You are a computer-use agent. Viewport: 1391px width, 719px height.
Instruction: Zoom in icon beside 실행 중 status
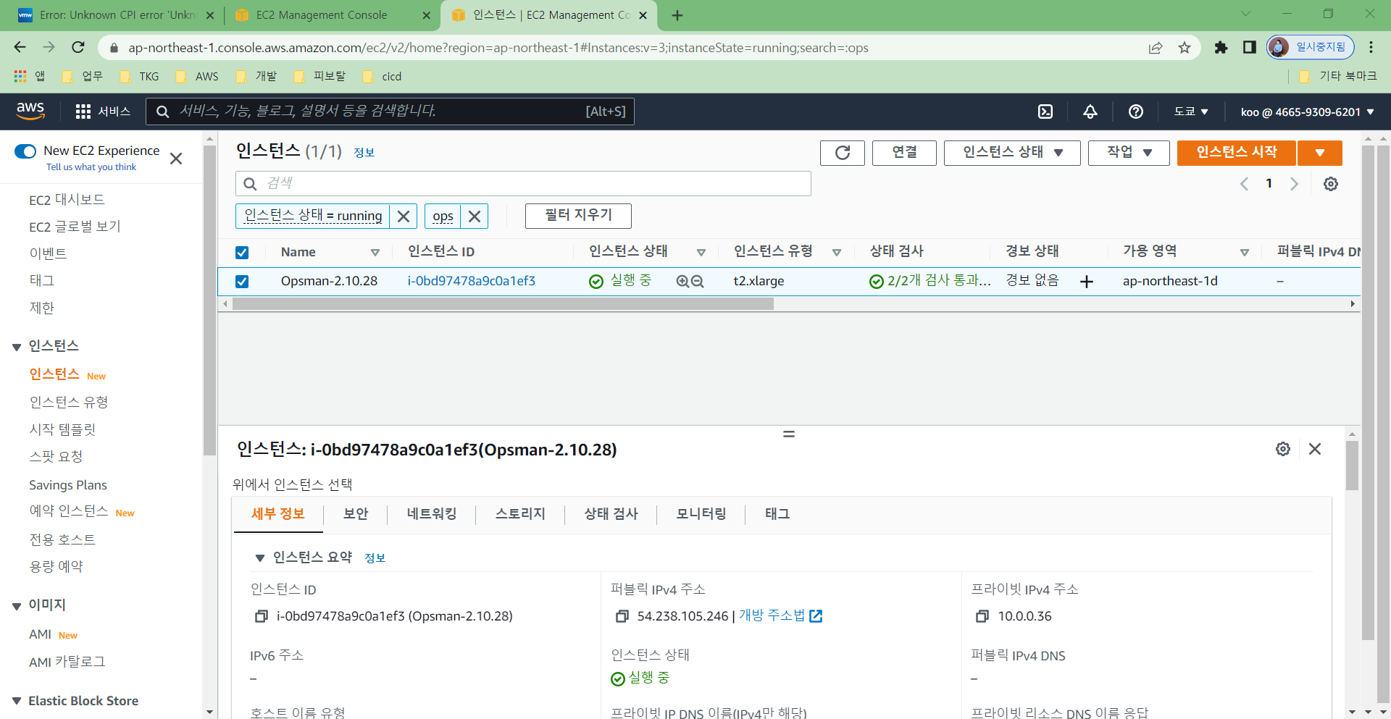(x=682, y=281)
